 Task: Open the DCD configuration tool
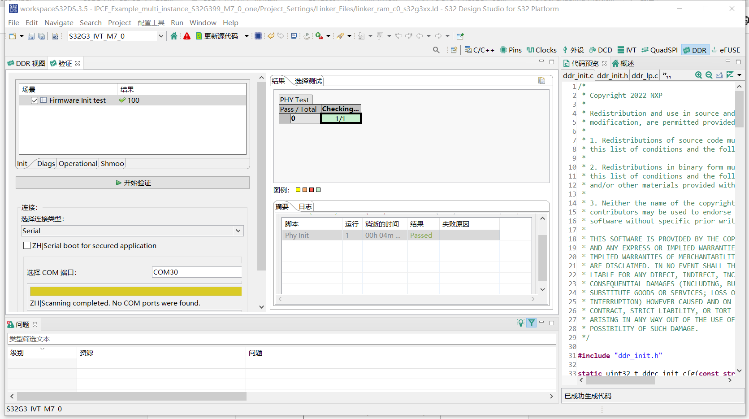(x=601, y=50)
